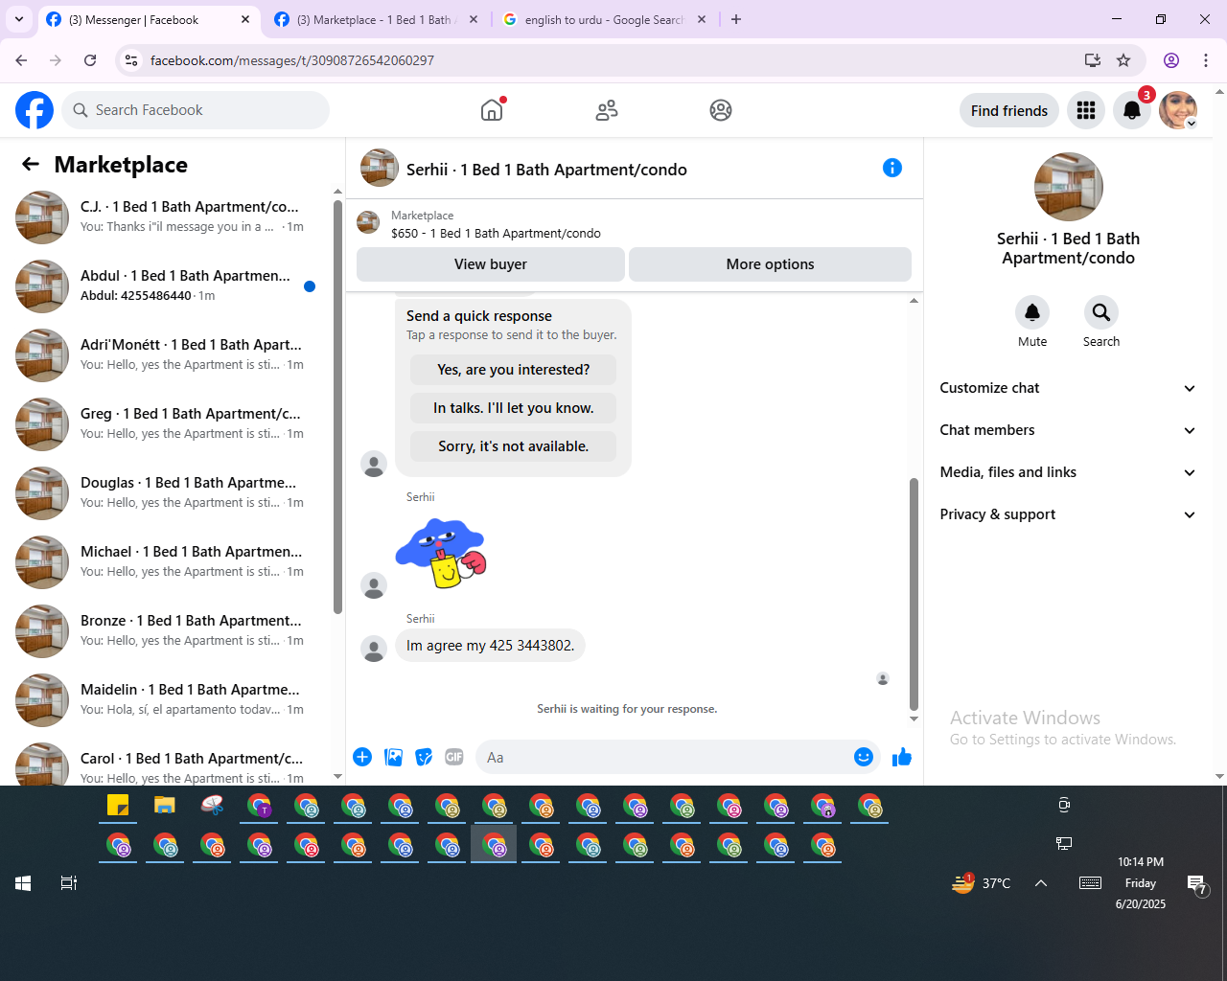Open File Explorer from the taskbar
Screen dimensions: 1227x981
pos(165,806)
